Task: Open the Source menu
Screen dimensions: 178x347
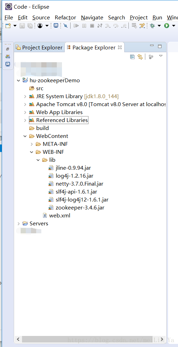Action: (x=41, y=18)
